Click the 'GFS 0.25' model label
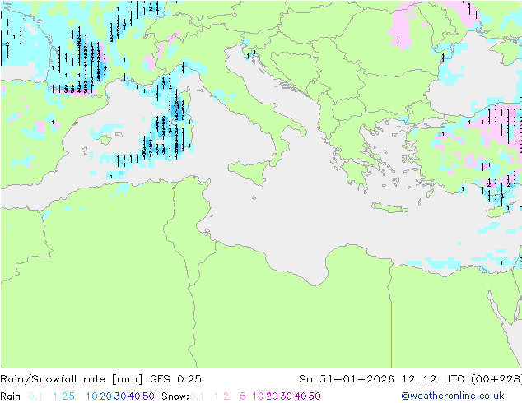522x403 pixels. 175,379
